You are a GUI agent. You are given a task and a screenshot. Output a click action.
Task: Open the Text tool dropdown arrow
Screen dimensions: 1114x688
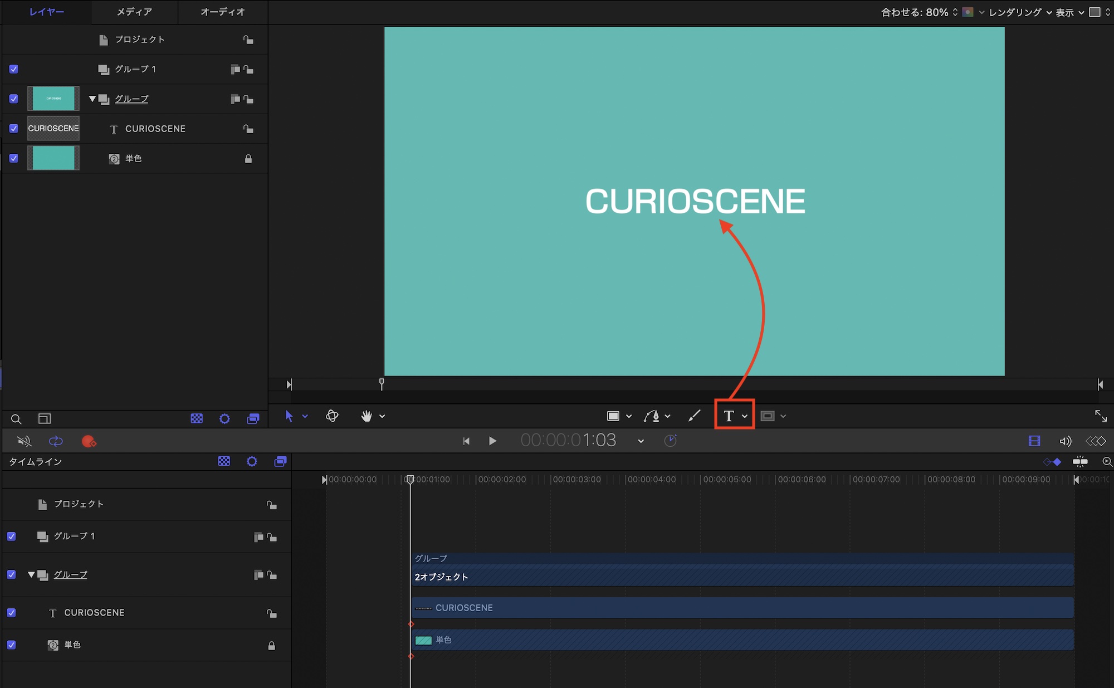(x=745, y=416)
